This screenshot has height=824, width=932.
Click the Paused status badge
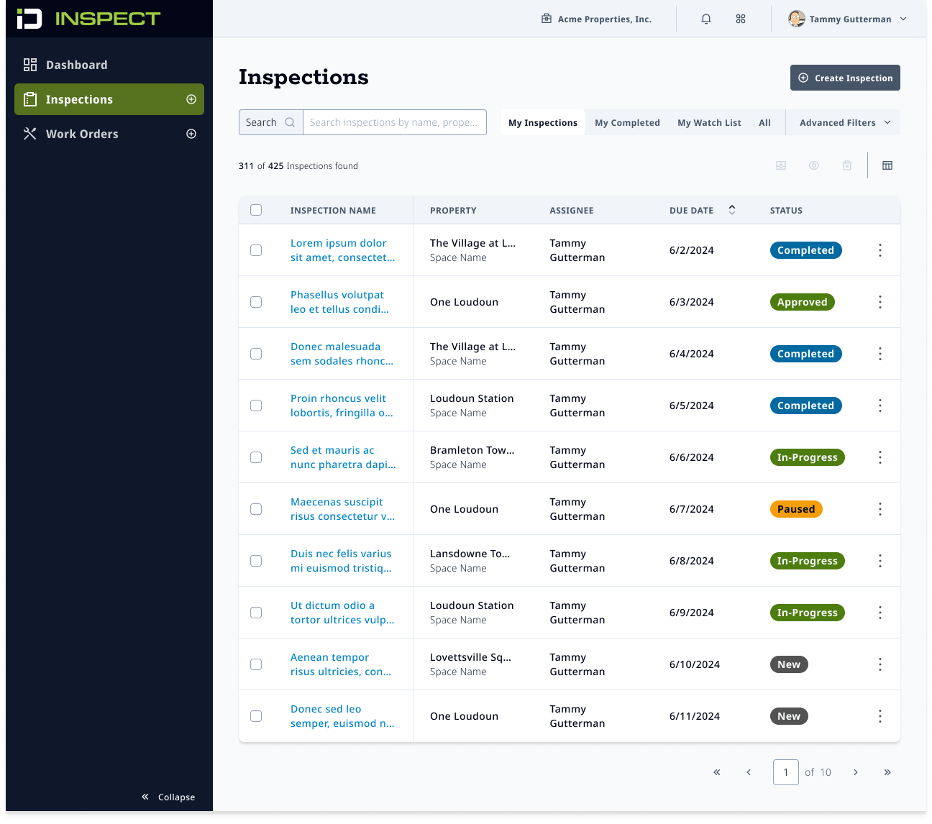(x=796, y=509)
